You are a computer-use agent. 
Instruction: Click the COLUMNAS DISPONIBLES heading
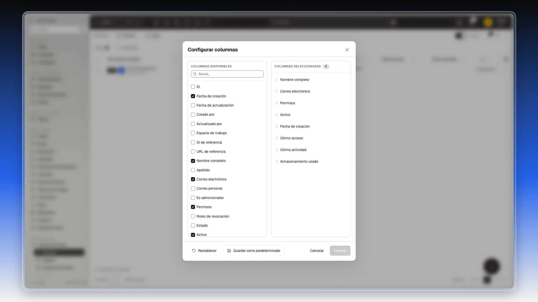211,66
